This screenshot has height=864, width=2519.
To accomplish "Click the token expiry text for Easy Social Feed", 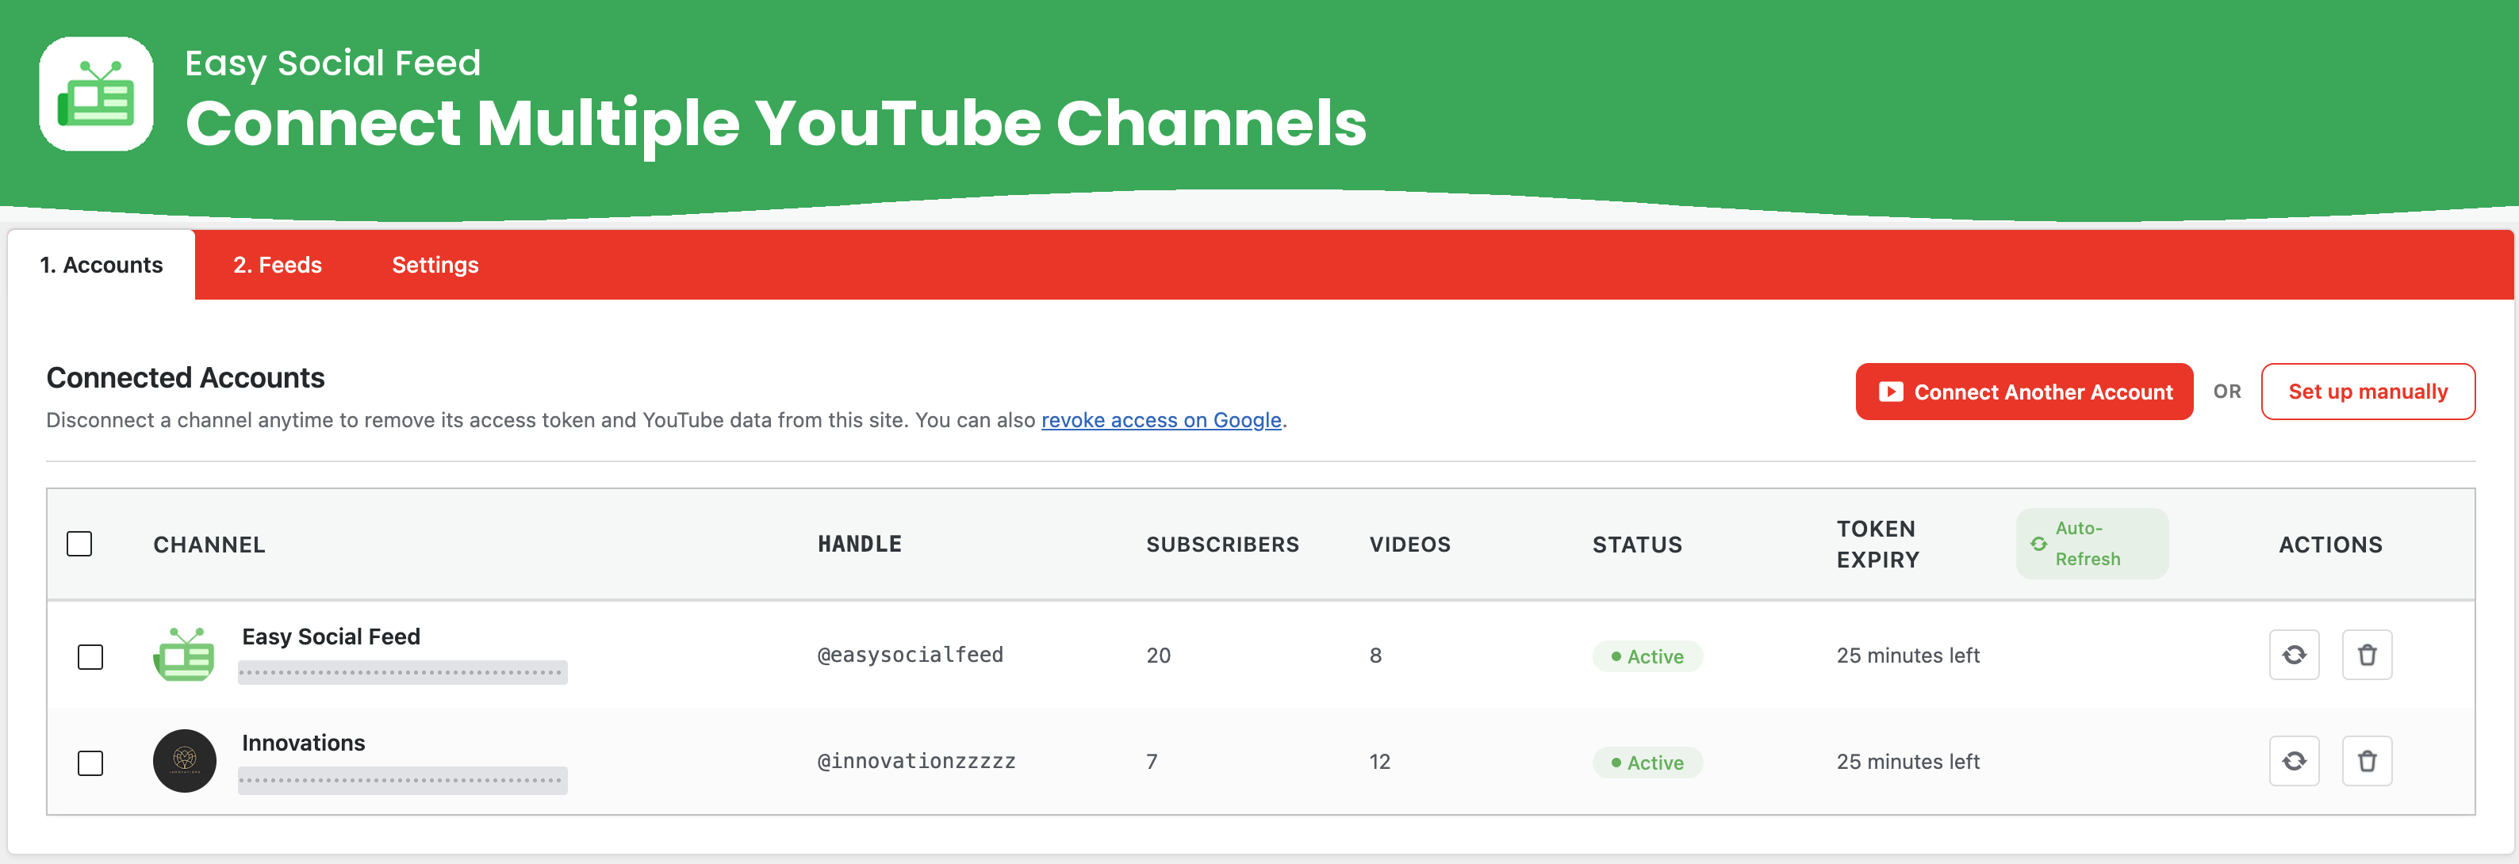I will click(x=1907, y=655).
